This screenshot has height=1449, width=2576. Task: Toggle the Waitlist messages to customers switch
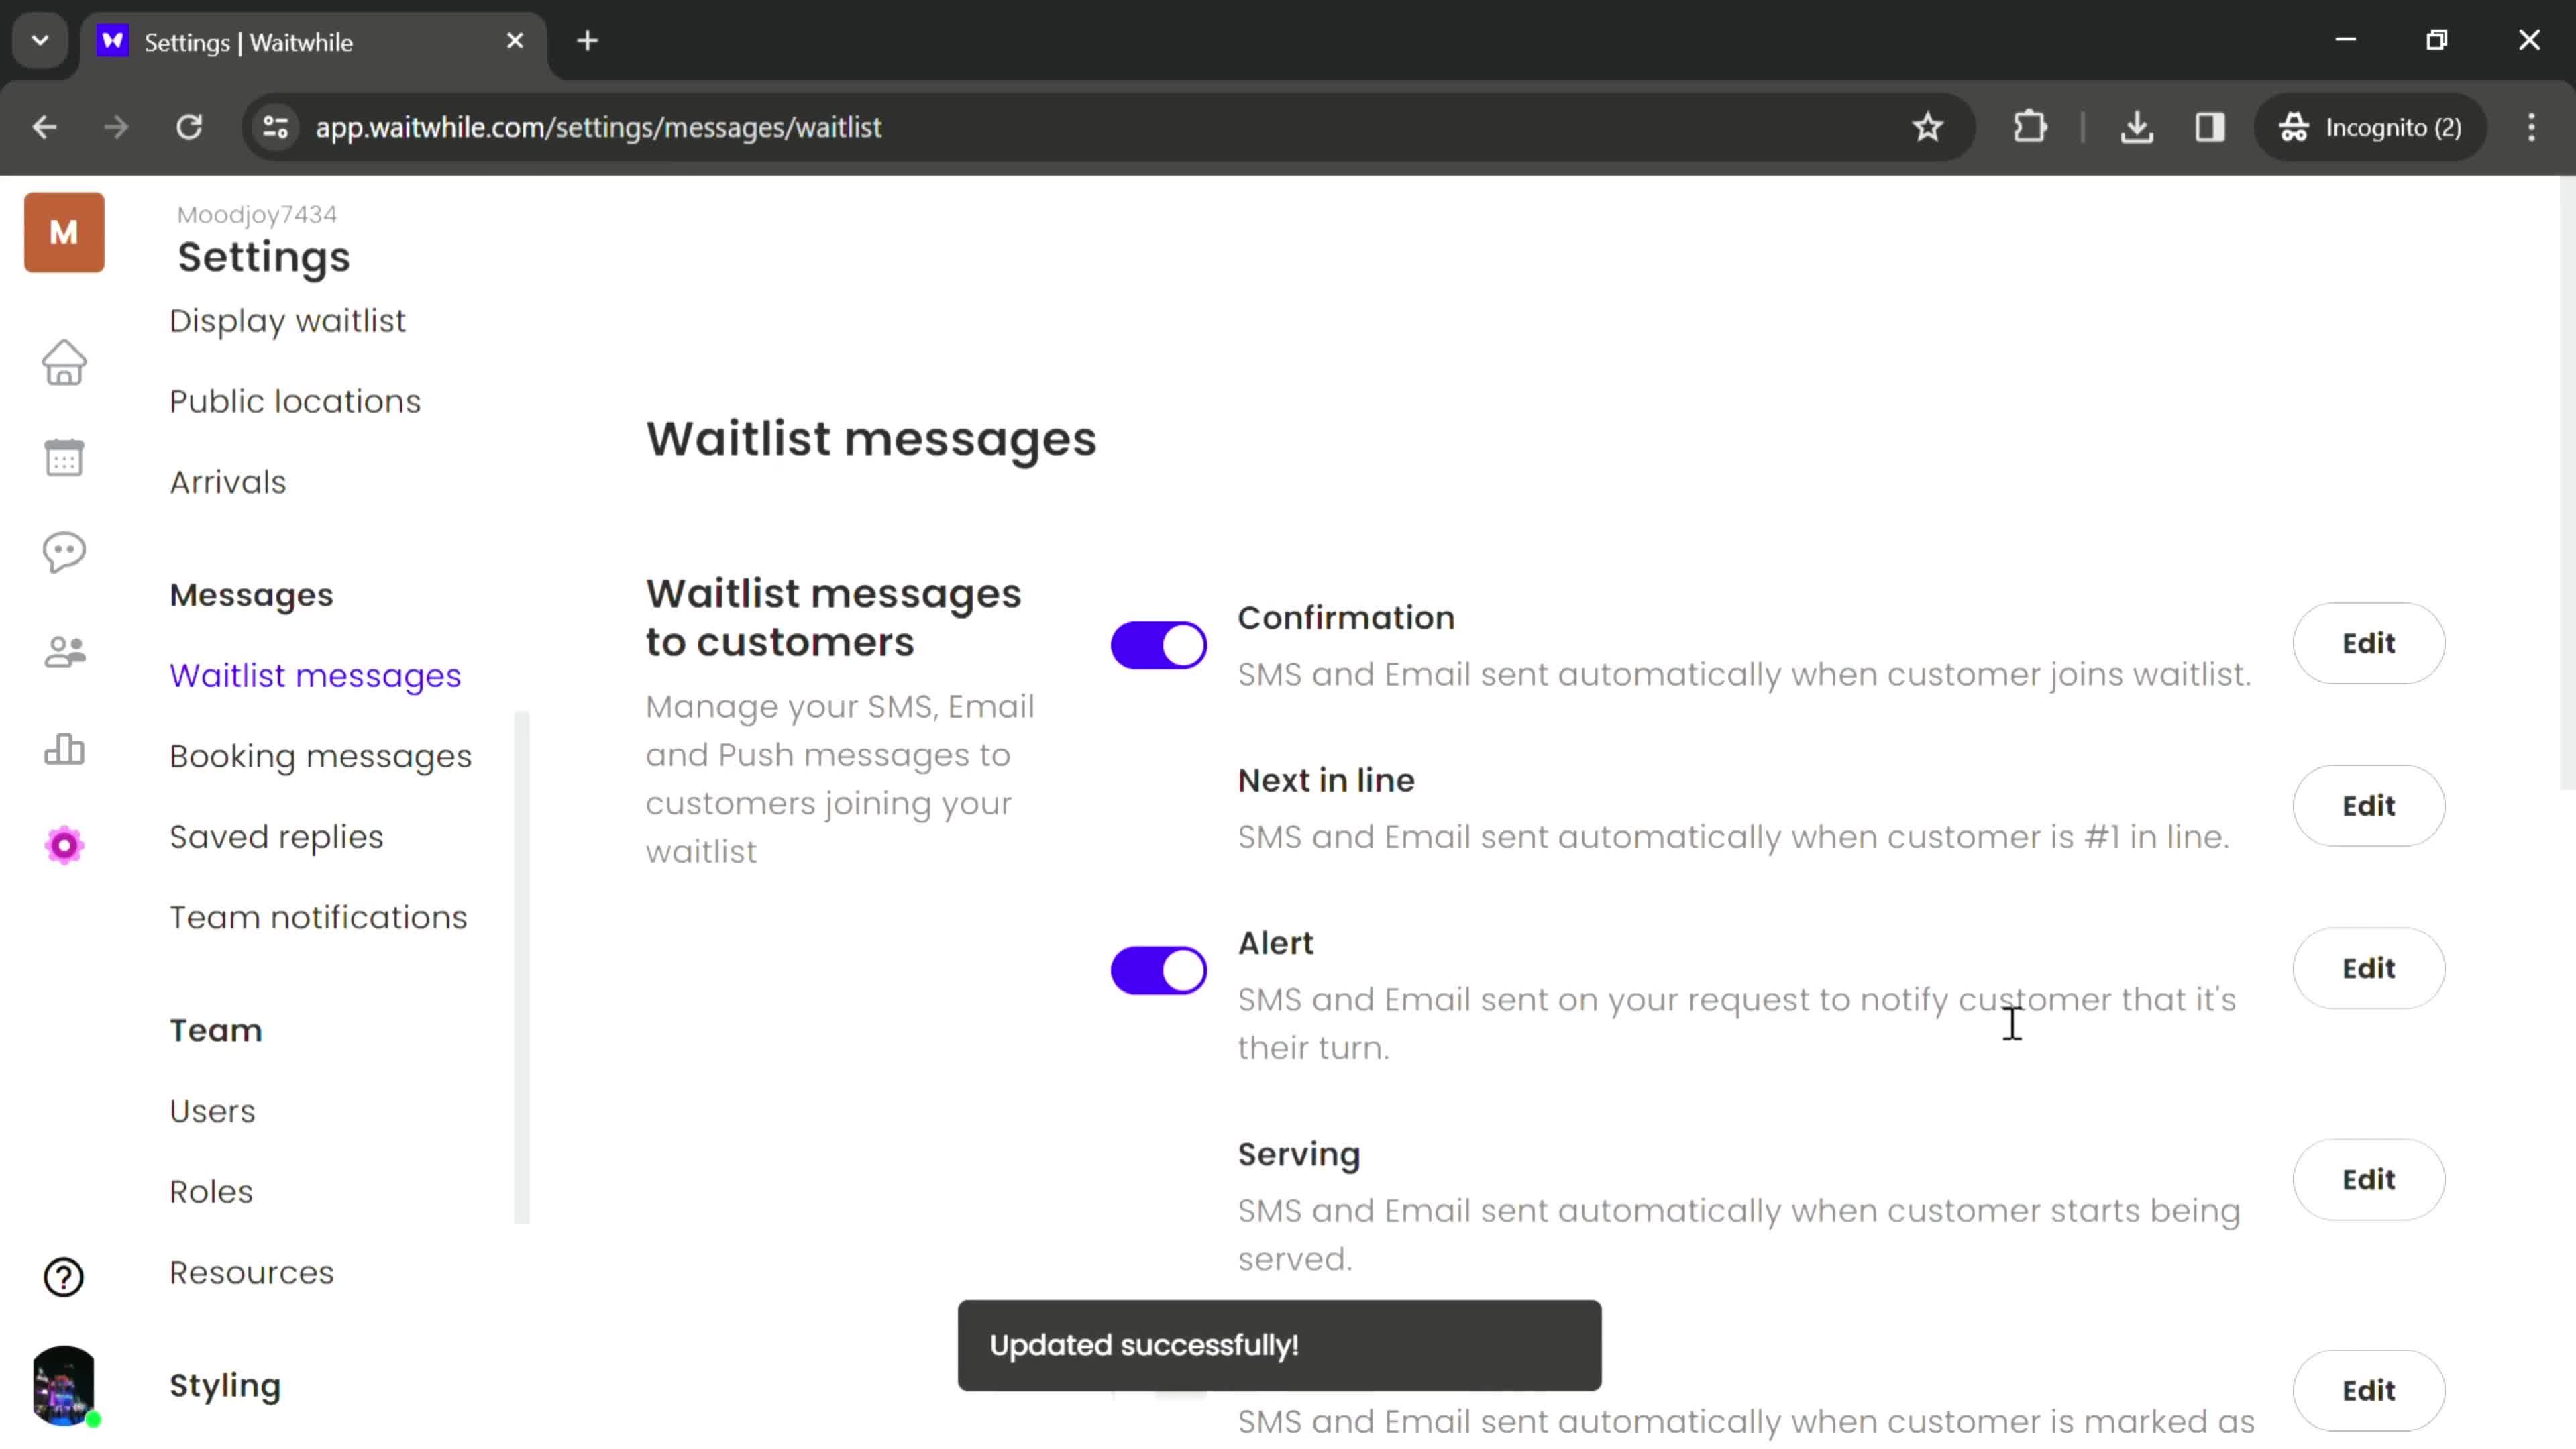1159,642
